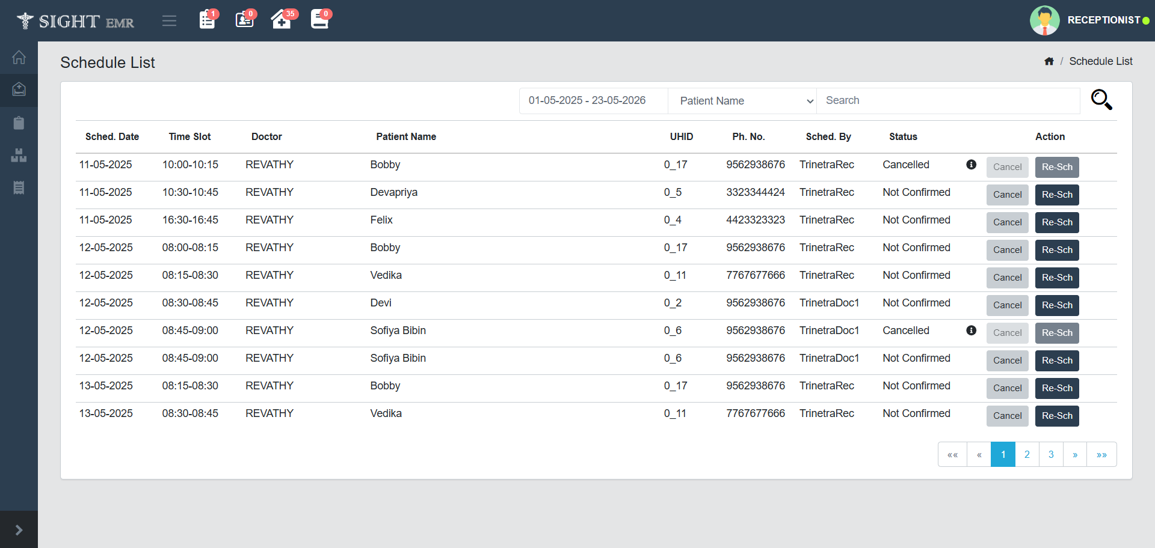Viewport: 1155px width, 548px height.
Task: Jump to last page with double arrow
Action: click(1101, 454)
